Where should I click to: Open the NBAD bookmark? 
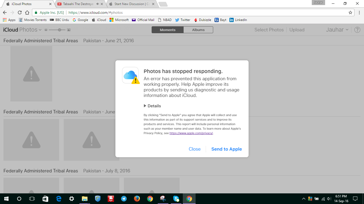(165, 20)
